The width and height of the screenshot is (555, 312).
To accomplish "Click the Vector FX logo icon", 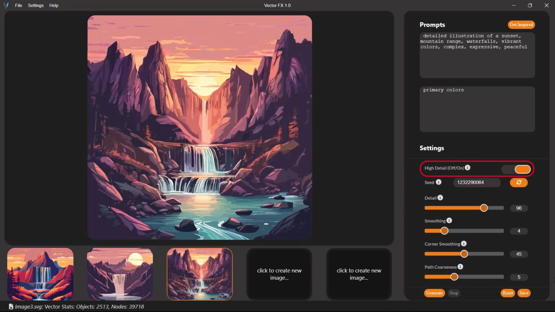I will pos(7,5).
